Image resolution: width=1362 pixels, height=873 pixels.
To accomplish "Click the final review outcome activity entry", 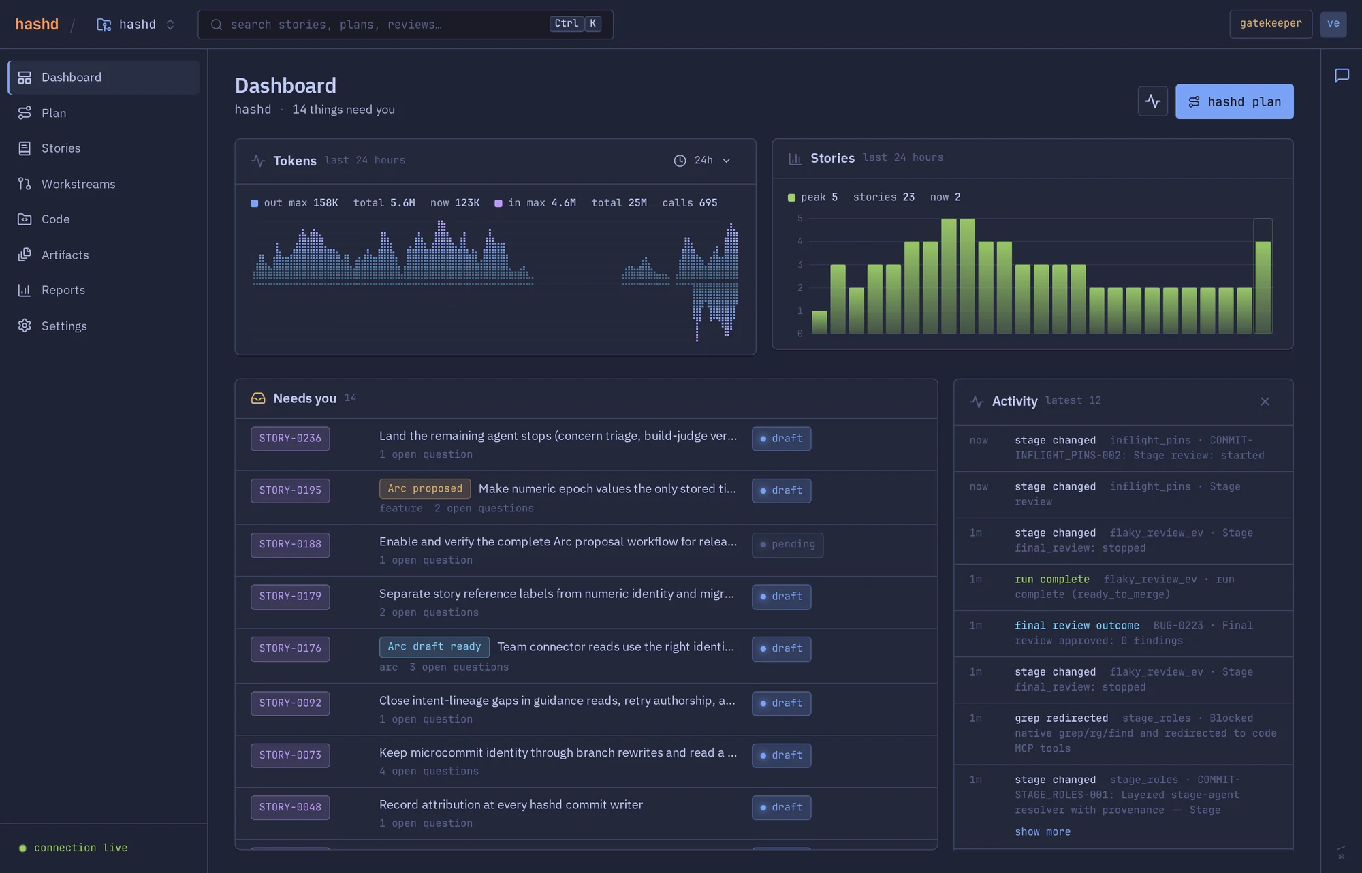I will [1124, 633].
